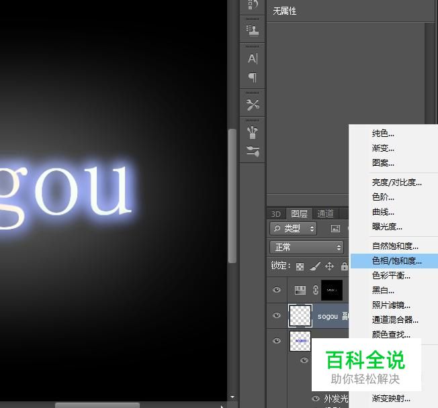This screenshot has width=438, height=408.
Task: Choose 色彩平衡... adjustment
Action: point(391,276)
